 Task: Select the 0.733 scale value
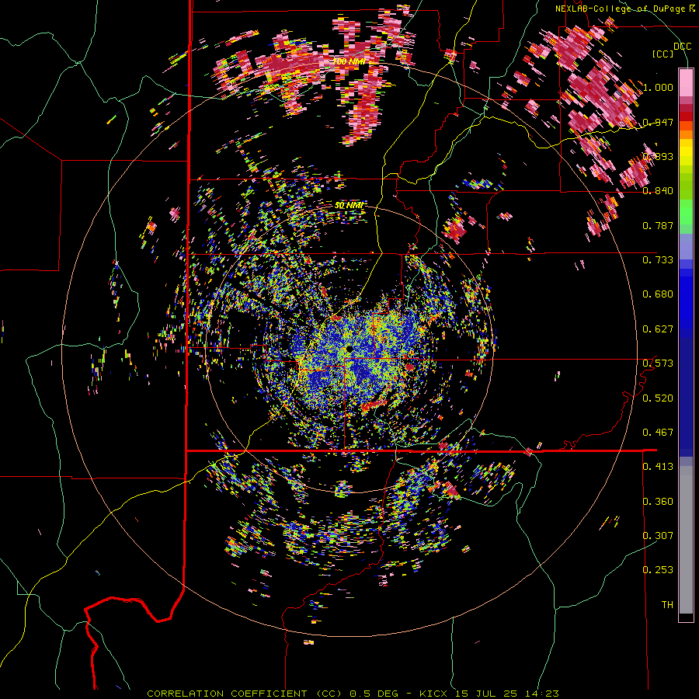tap(658, 260)
